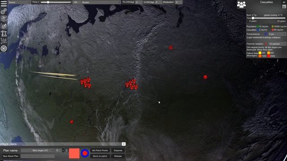The width and height of the screenshot is (287, 161).
Task: Click the Production value field
Action: pyautogui.click(x=178, y=2)
